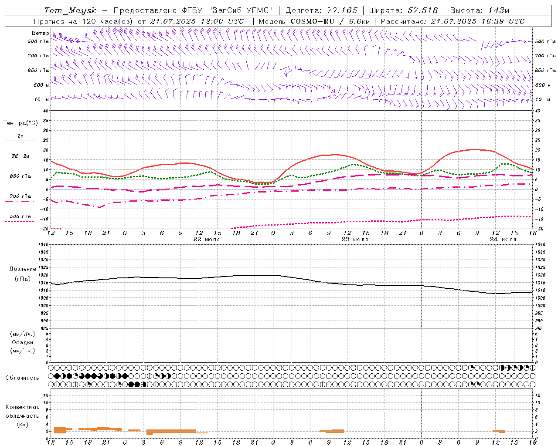Click the left 985 pressure axis value
This screenshot has height=446, width=558.
coord(45,328)
